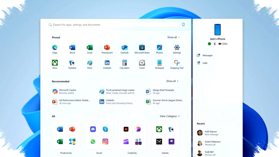
Task: Launch Word from the Pinned section
Action: 72,49
